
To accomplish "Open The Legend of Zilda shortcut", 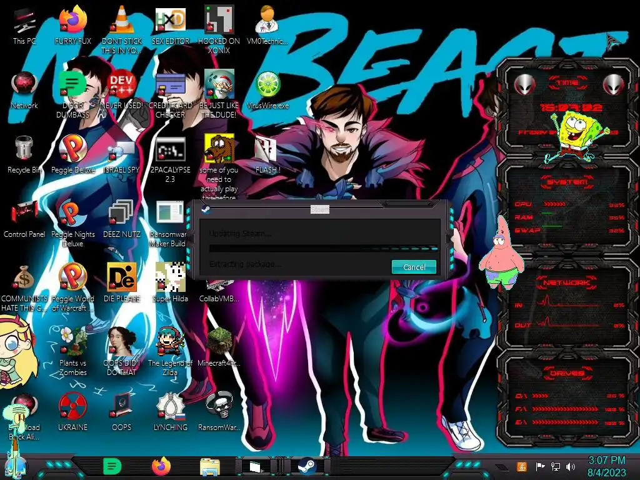I will pos(170,352).
